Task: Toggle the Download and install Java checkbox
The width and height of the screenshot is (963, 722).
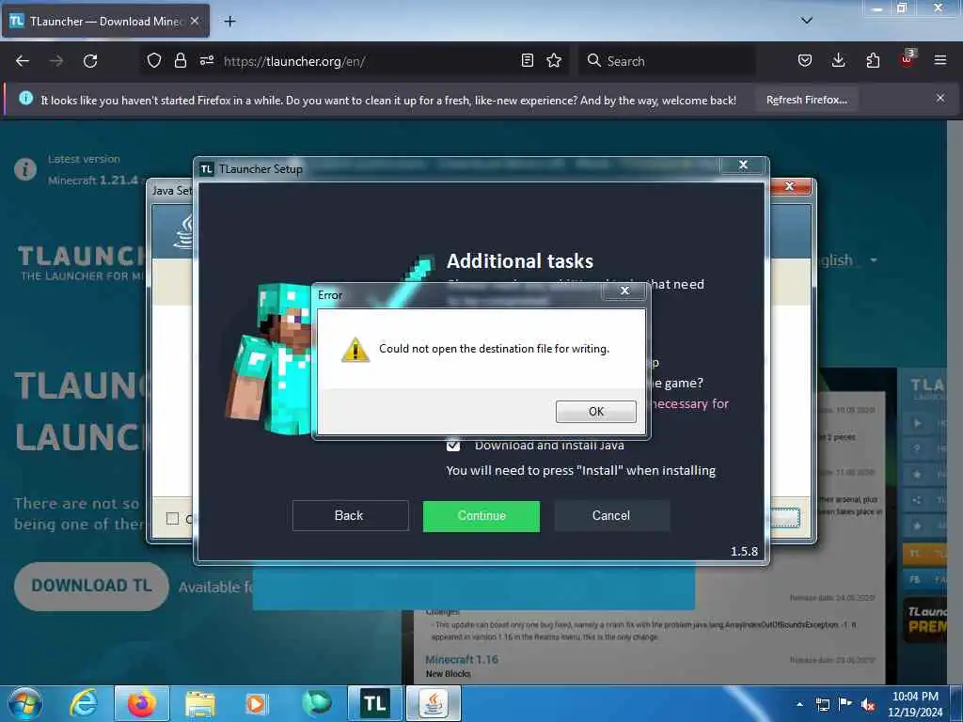Action: (453, 445)
